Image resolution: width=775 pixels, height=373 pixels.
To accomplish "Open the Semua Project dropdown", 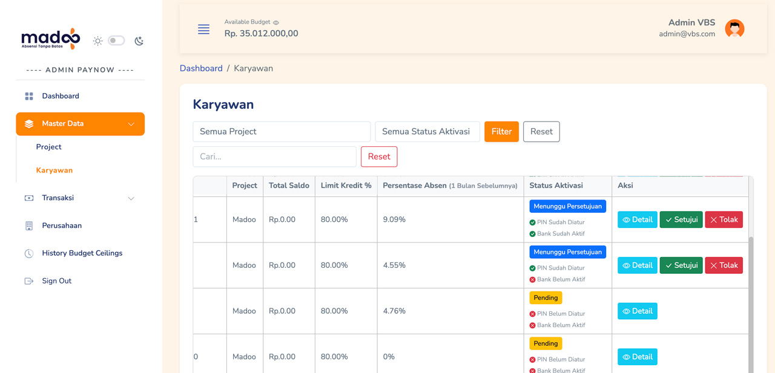I will [282, 132].
